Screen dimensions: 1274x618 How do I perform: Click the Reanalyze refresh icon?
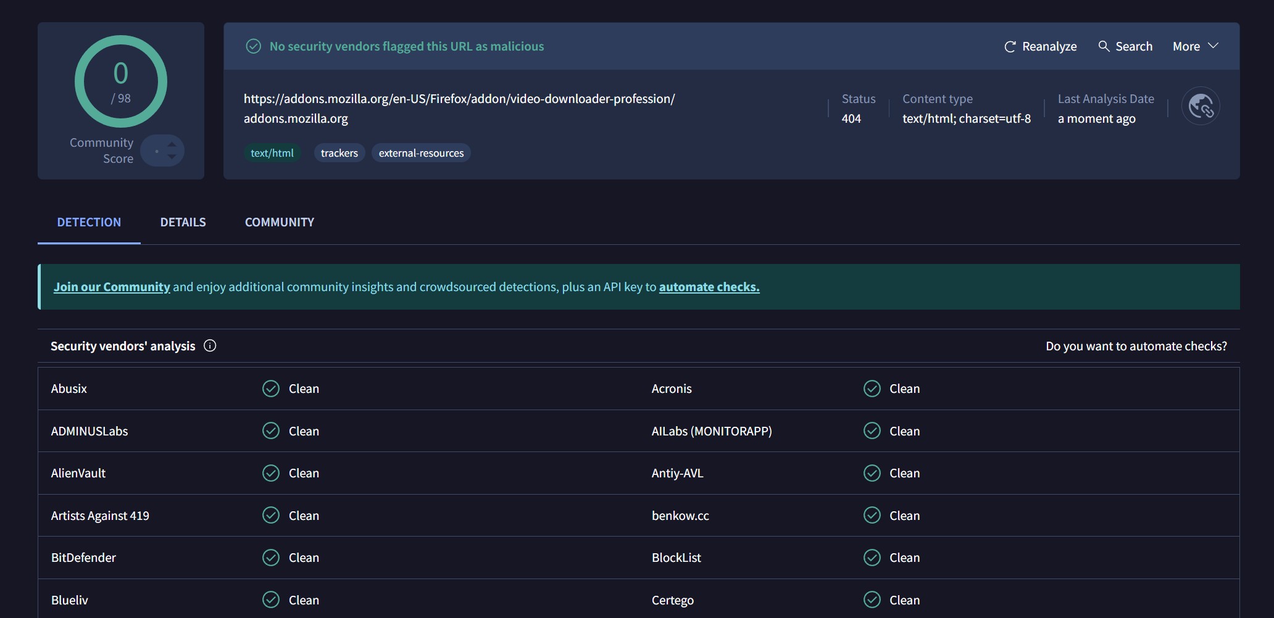click(1010, 47)
